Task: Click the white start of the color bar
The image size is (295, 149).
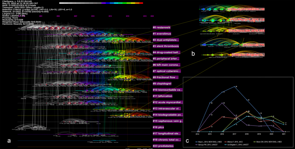Action: tap(60, 3)
